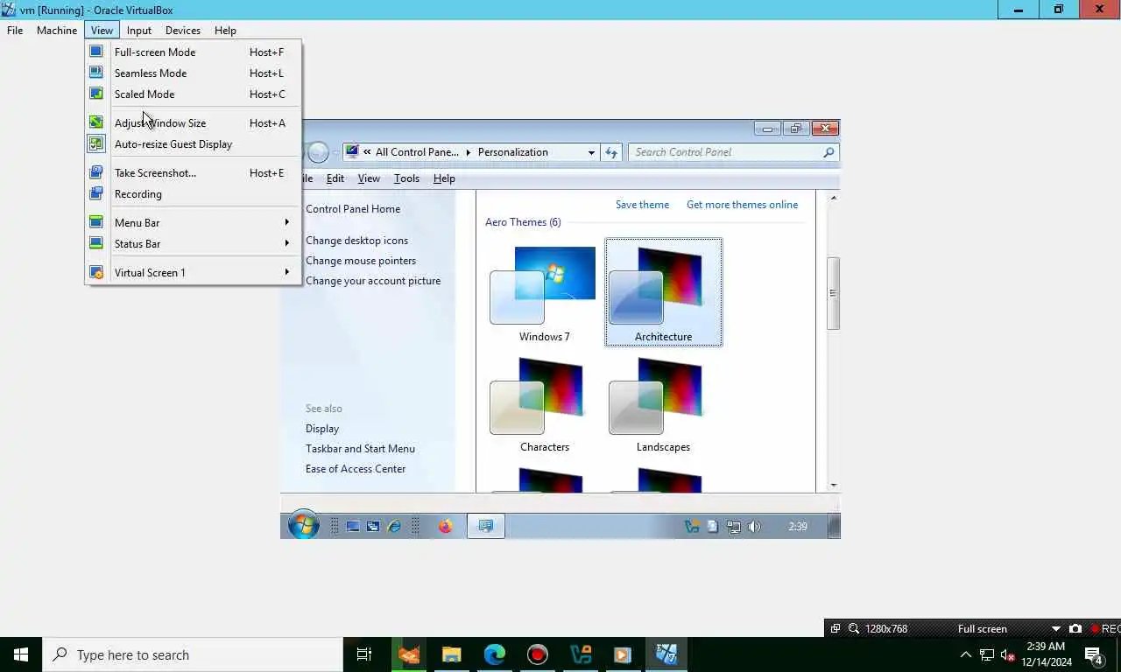Viewport: 1121px width, 672px height.
Task: Open Control Panel Home link
Action: pos(353,208)
